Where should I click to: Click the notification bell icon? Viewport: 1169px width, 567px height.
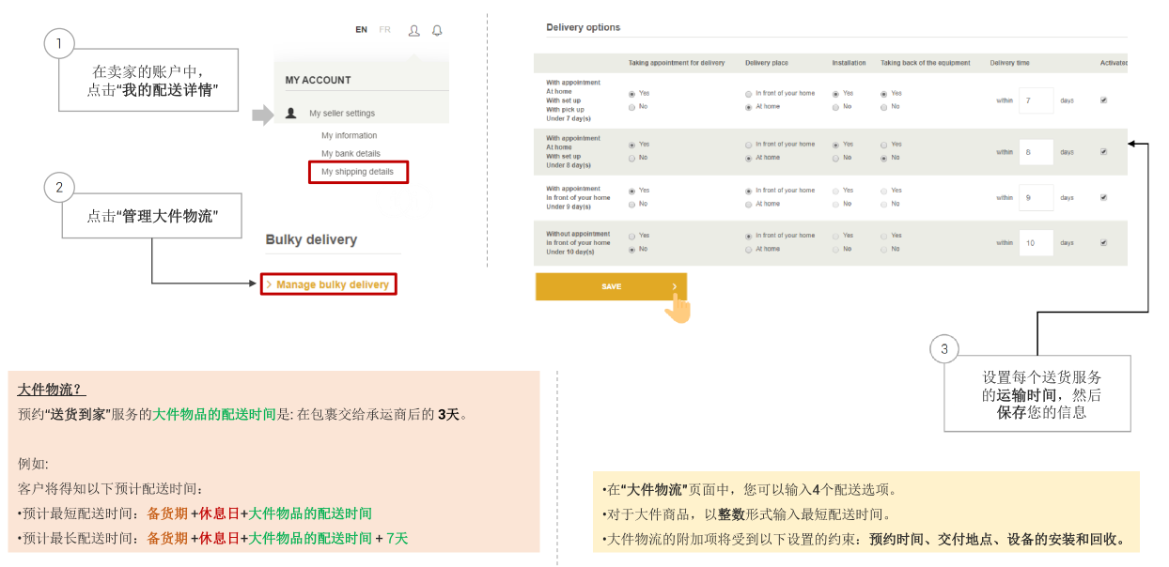coord(437,30)
